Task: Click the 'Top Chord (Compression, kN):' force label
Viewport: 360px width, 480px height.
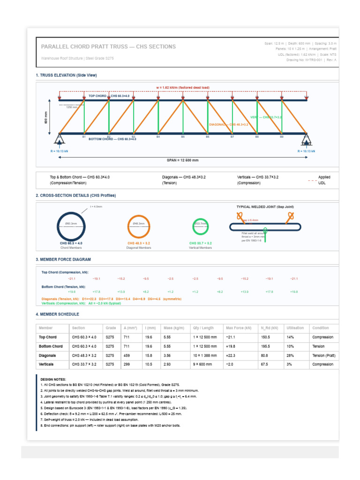Action: coord(65,272)
